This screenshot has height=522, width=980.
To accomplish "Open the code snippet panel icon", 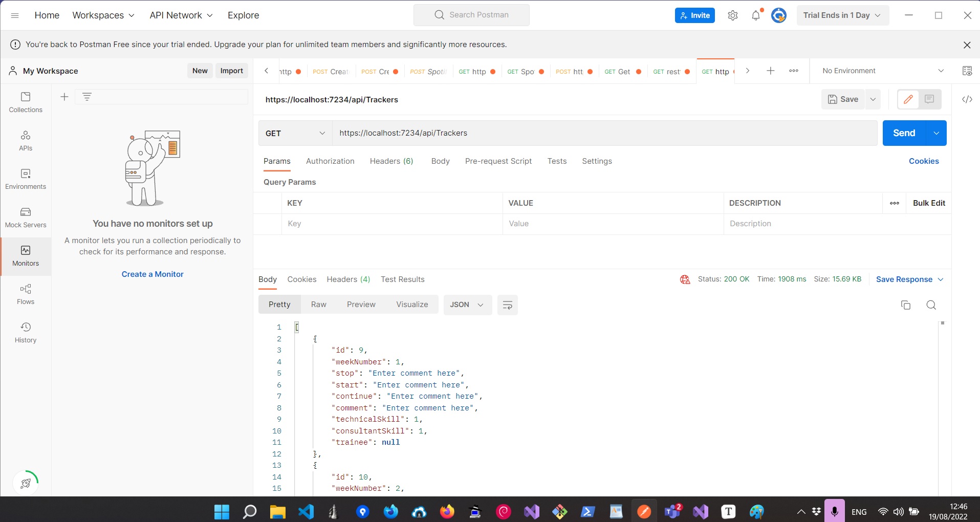I will click(967, 99).
